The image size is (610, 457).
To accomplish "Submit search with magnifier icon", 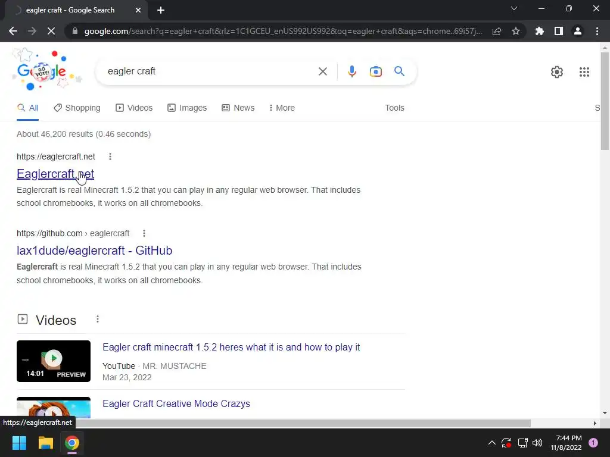I will tap(400, 71).
